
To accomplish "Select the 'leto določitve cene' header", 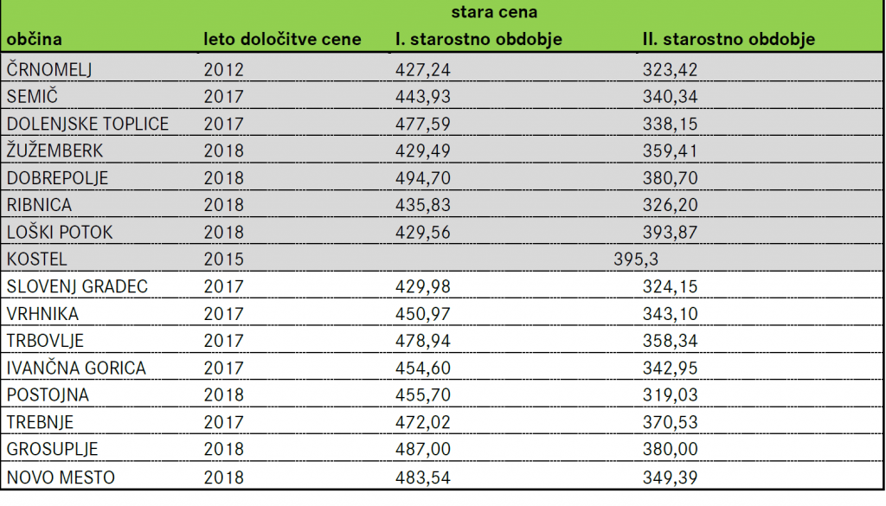I will point(282,39).
